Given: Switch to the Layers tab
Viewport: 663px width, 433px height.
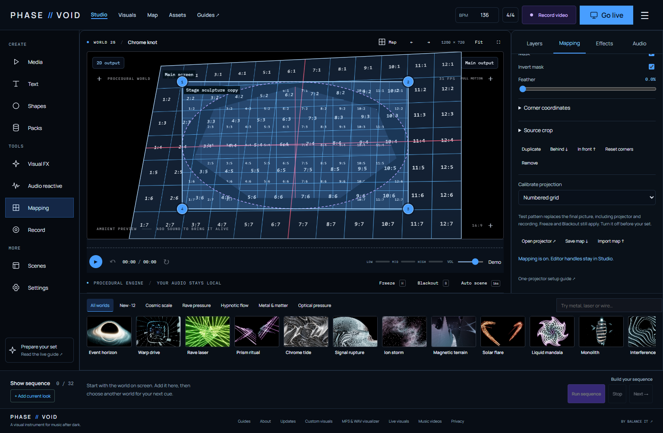Looking at the screenshot, I should 534,44.
